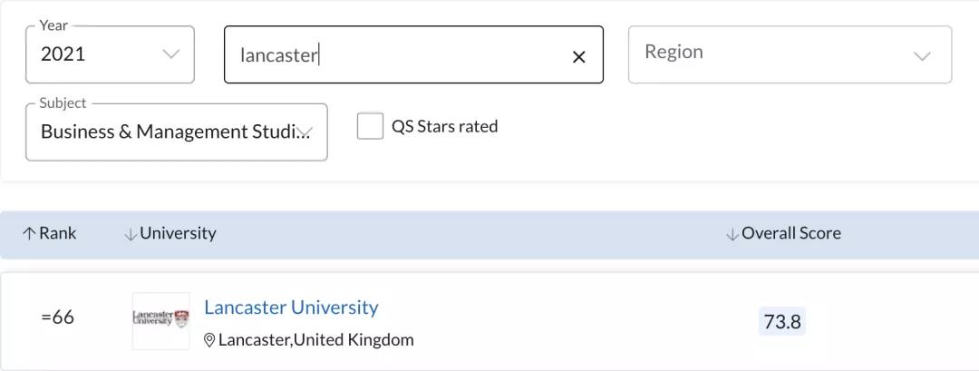Enable the QS Stars rated checkbox
This screenshot has height=371, width=979.
[370, 126]
